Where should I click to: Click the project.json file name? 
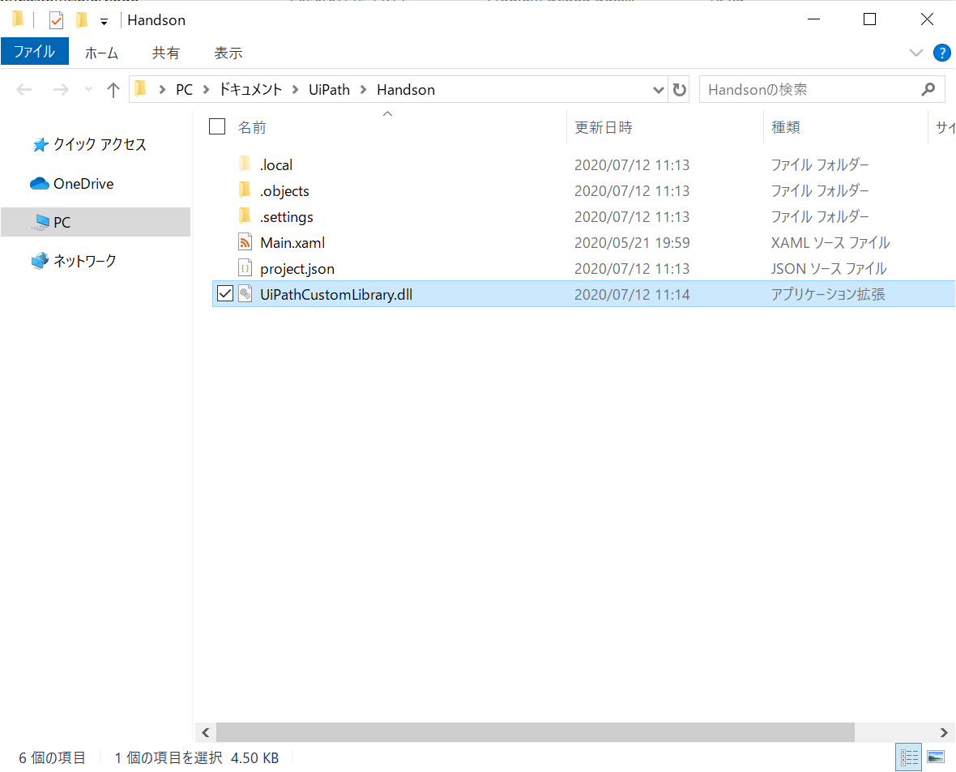297,269
